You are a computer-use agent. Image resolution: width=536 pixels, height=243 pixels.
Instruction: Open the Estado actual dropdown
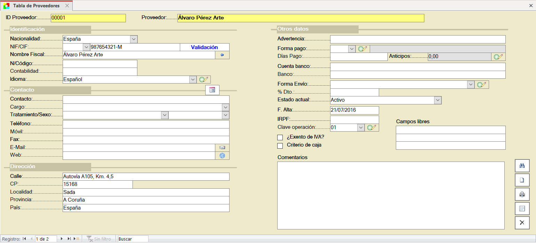click(x=438, y=100)
